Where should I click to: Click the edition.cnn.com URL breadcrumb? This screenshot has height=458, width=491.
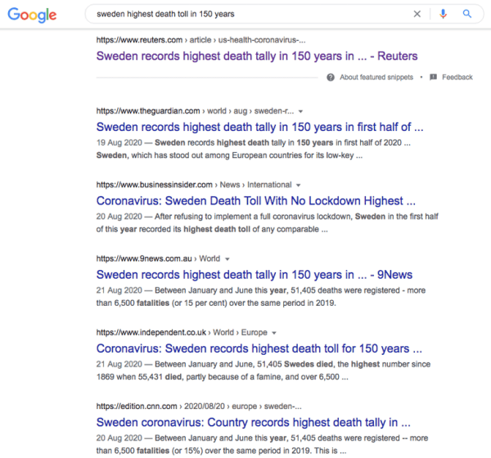pos(199,406)
